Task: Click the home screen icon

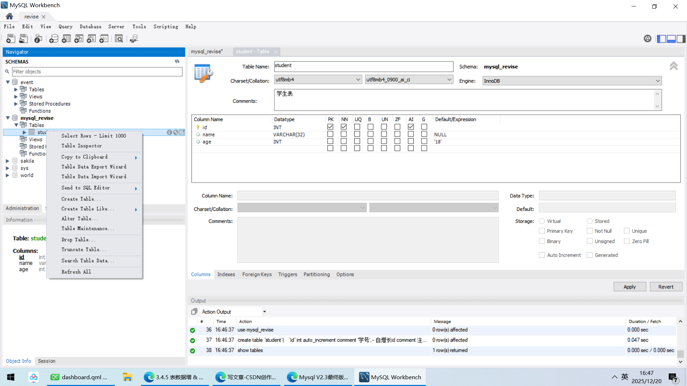Action: point(10,16)
